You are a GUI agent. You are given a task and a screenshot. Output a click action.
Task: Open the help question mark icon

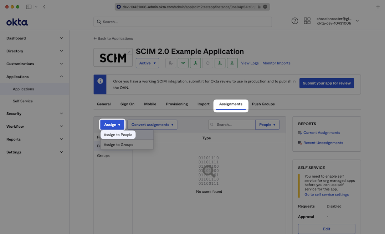coord(295,21)
